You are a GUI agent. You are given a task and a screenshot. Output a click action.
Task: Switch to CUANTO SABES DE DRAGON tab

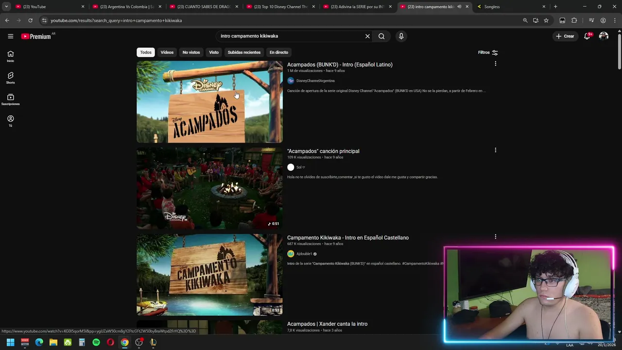(203, 7)
